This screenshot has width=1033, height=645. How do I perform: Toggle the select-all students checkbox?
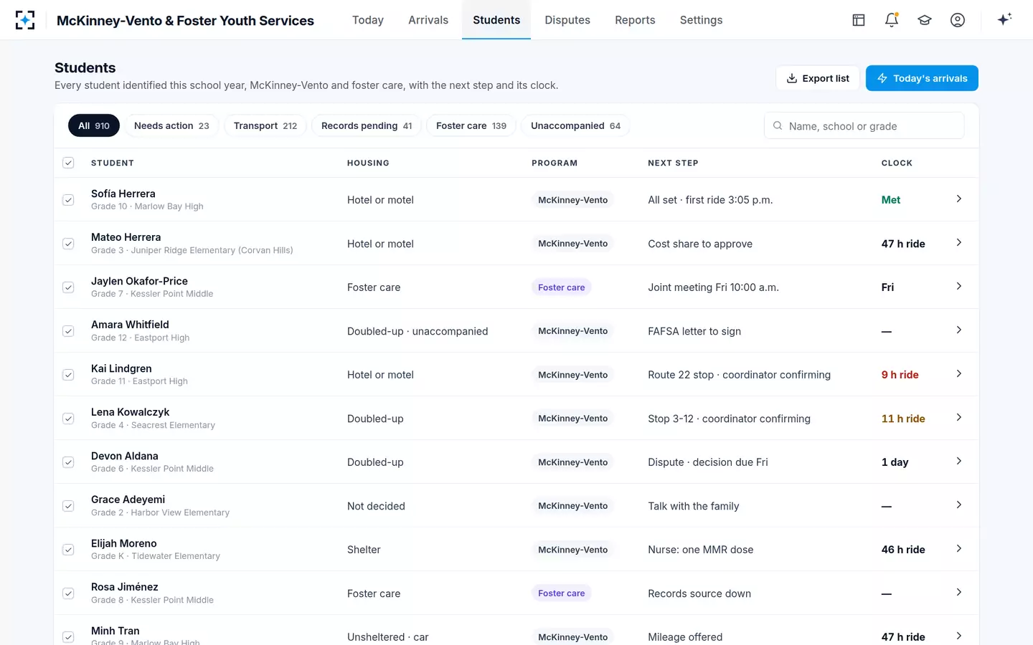click(68, 163)
